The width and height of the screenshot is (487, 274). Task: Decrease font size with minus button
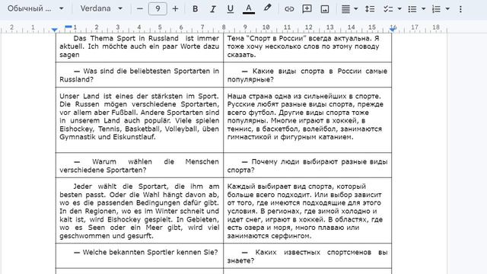tap(140, 8)
